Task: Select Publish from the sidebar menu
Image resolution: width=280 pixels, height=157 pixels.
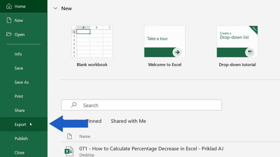Action: (21, 138)
